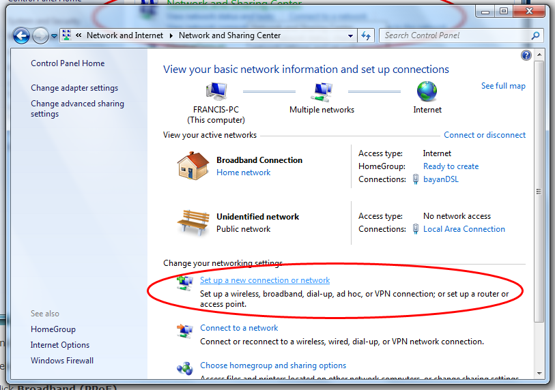Click the Connect to a network icon
This screenshot has width=555, height=390.
click(x=184, y=332)
